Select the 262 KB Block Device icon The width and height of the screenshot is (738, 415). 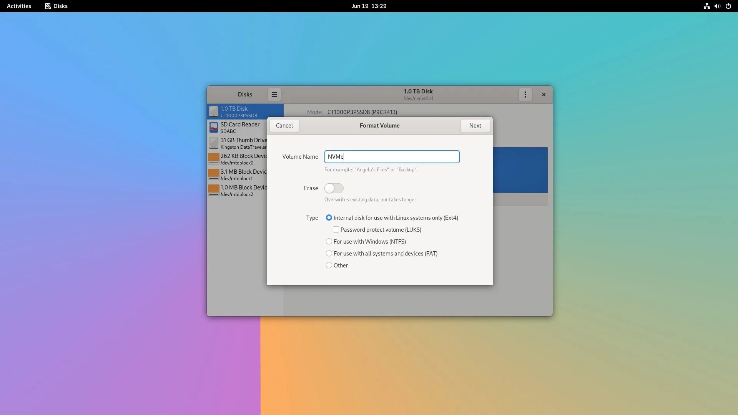click(214, 159)
